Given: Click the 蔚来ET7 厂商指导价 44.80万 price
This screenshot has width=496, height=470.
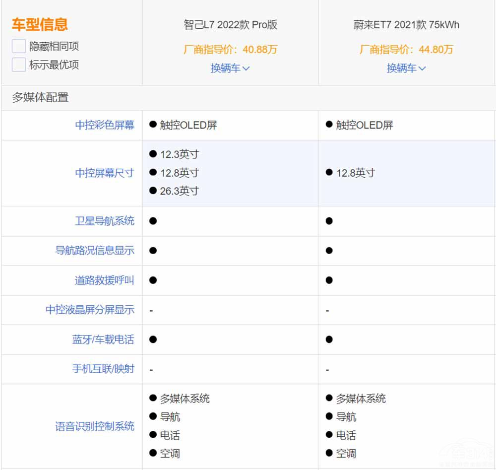Looking at the screenshot, I should pyautogui.click(x=406, y=50).
